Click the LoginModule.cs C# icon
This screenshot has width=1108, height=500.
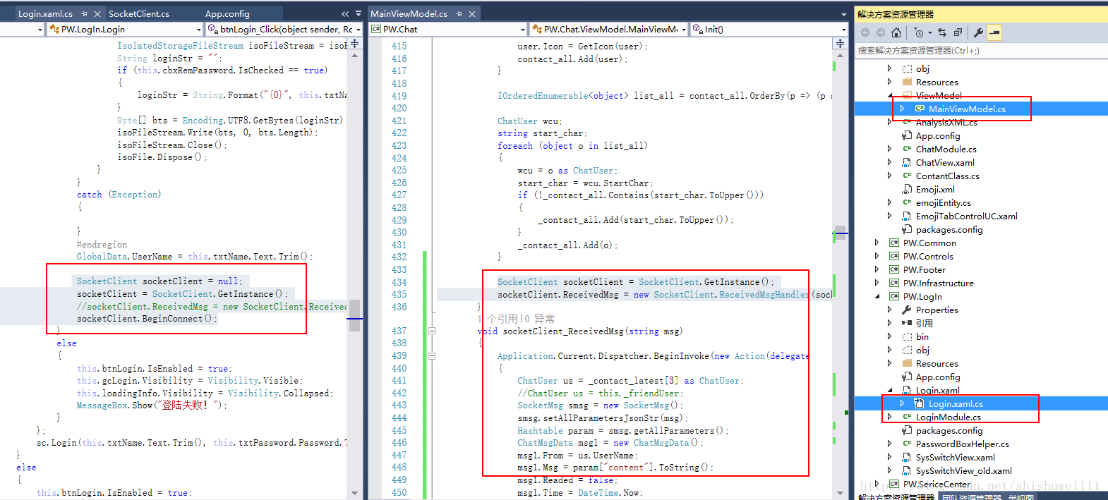click(908, 417)
